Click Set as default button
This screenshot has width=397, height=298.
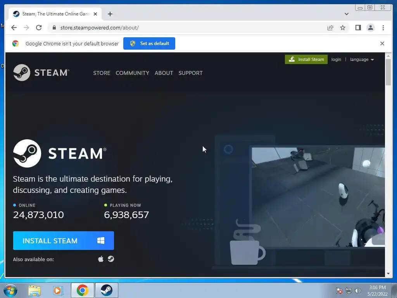[149, 43]
